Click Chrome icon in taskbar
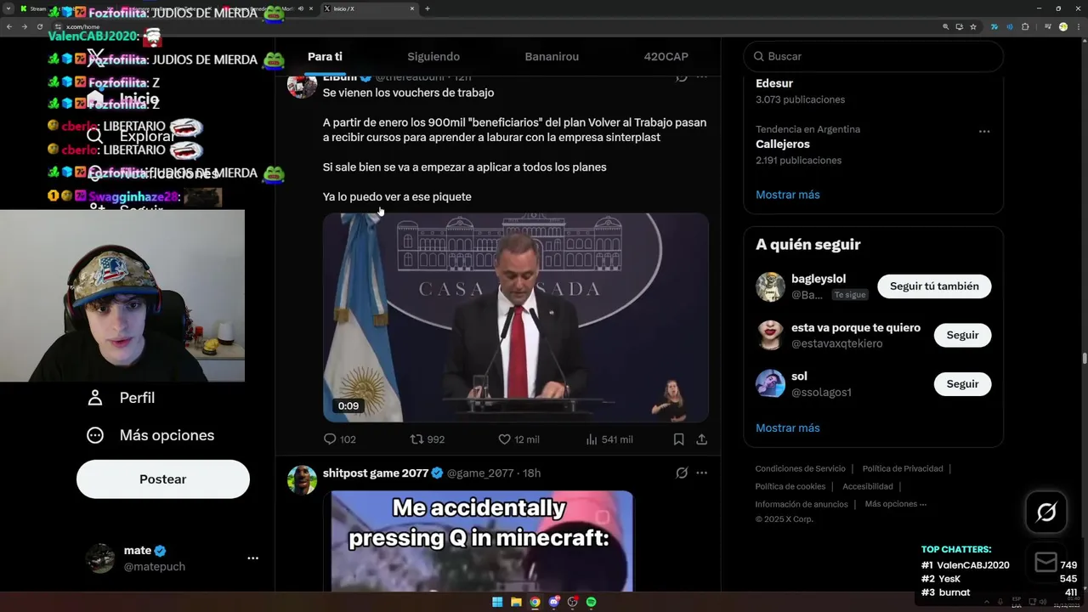 tap(535, 602)
